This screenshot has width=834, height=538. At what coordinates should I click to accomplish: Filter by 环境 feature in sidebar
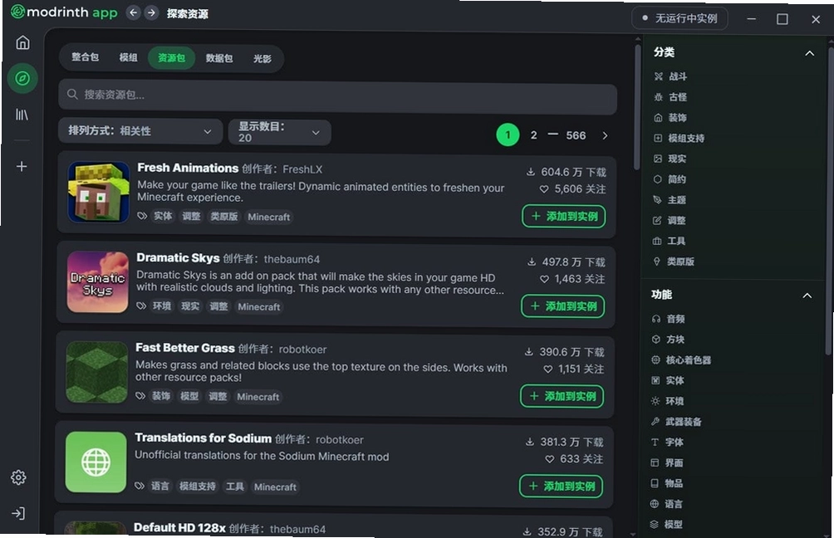tap(668, 401)
